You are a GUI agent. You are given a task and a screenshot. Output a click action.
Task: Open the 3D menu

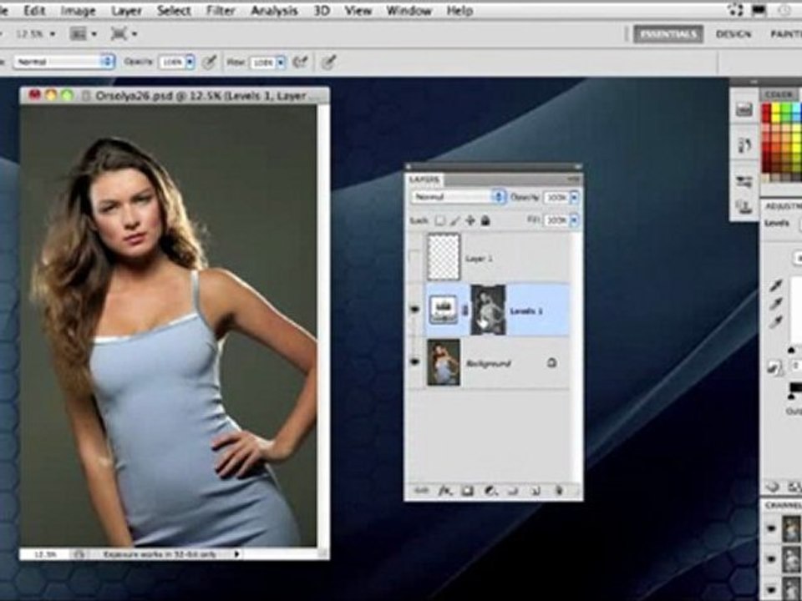tap(321, 10)
